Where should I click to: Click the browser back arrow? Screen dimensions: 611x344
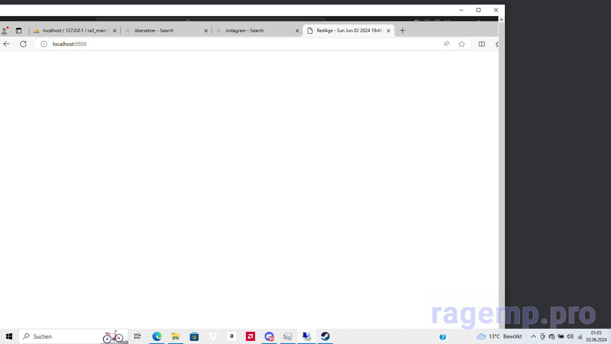point(6,44)
